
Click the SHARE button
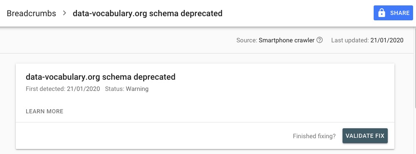click(x=393, y=13)
